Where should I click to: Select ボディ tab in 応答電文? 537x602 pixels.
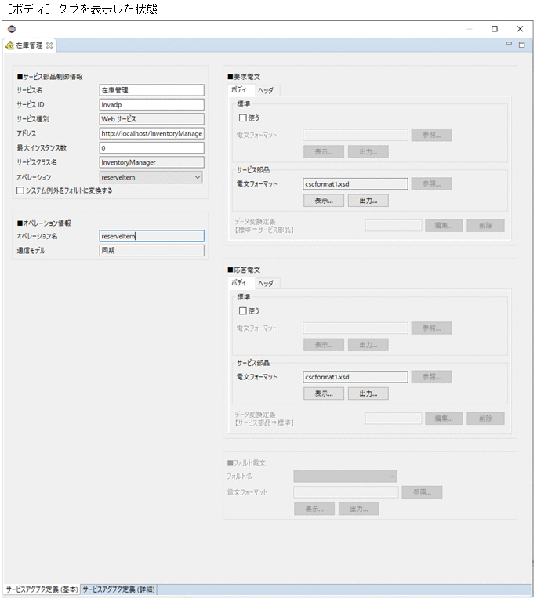(239, 283)
